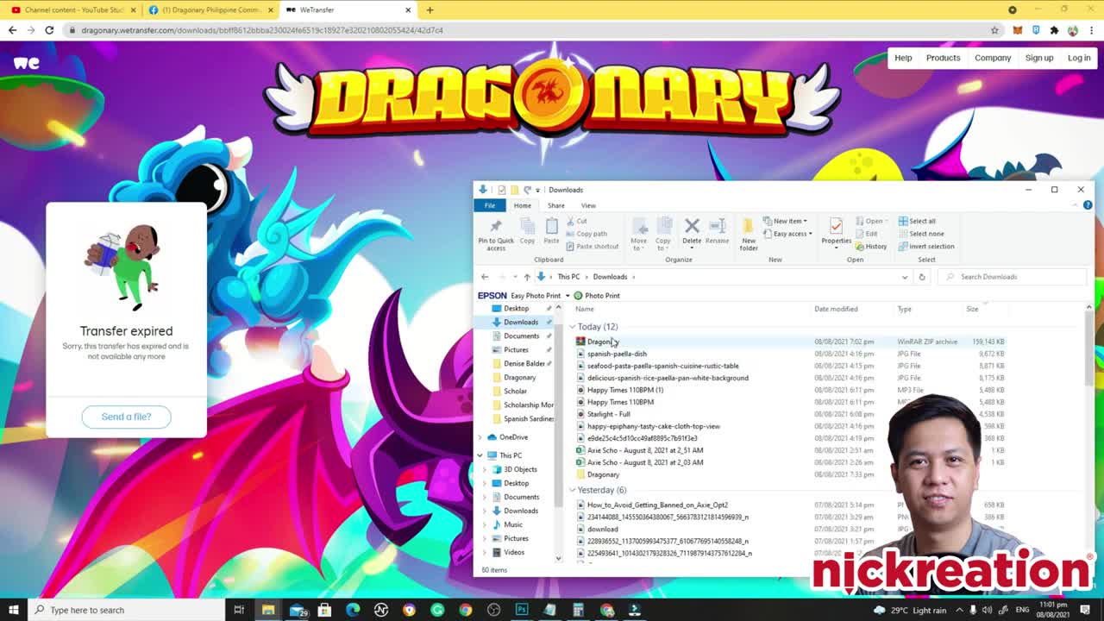Refresh the Downloads folder view
Viewport: 1104px width, 621px height.
pyautogui.click(x=922, y=277)
